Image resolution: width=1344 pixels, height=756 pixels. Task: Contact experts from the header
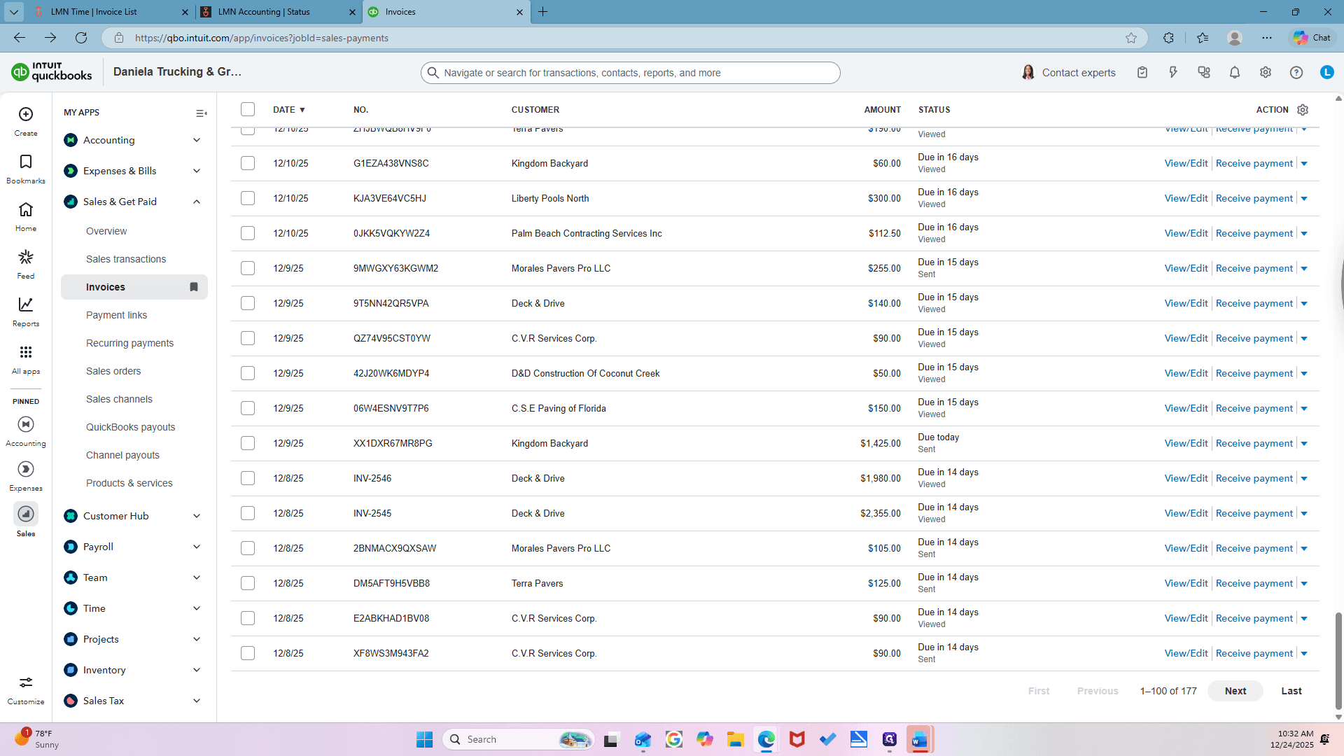(x=1068, y=72)
